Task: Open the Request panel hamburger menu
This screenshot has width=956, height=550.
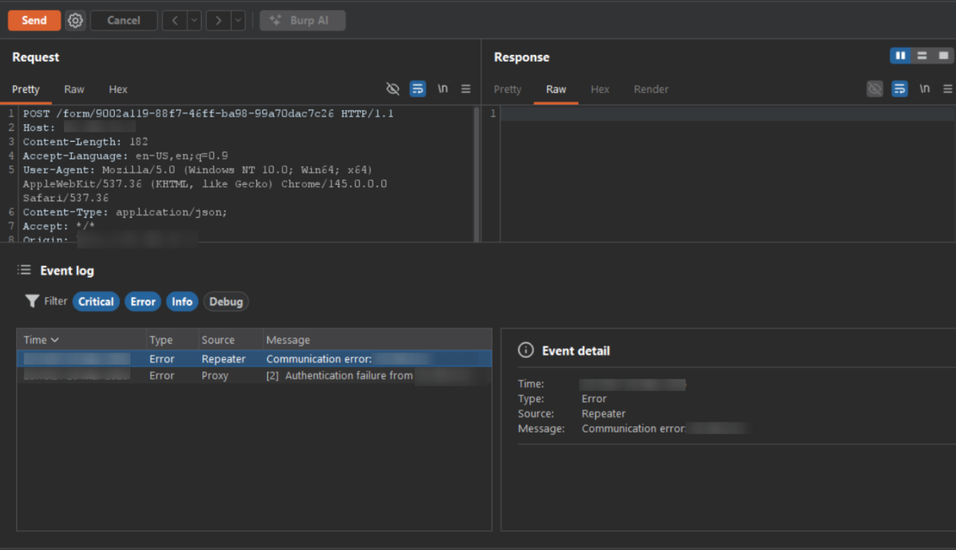Action: pos(466,89)
